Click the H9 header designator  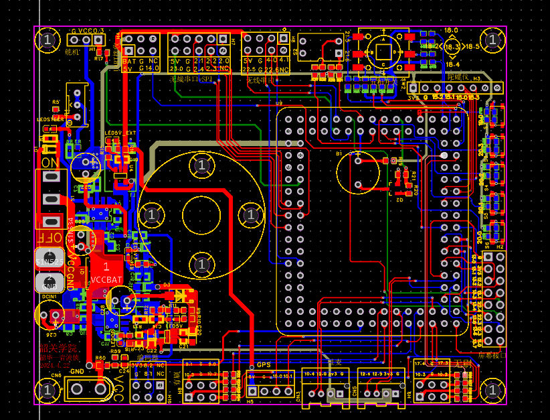409,395
